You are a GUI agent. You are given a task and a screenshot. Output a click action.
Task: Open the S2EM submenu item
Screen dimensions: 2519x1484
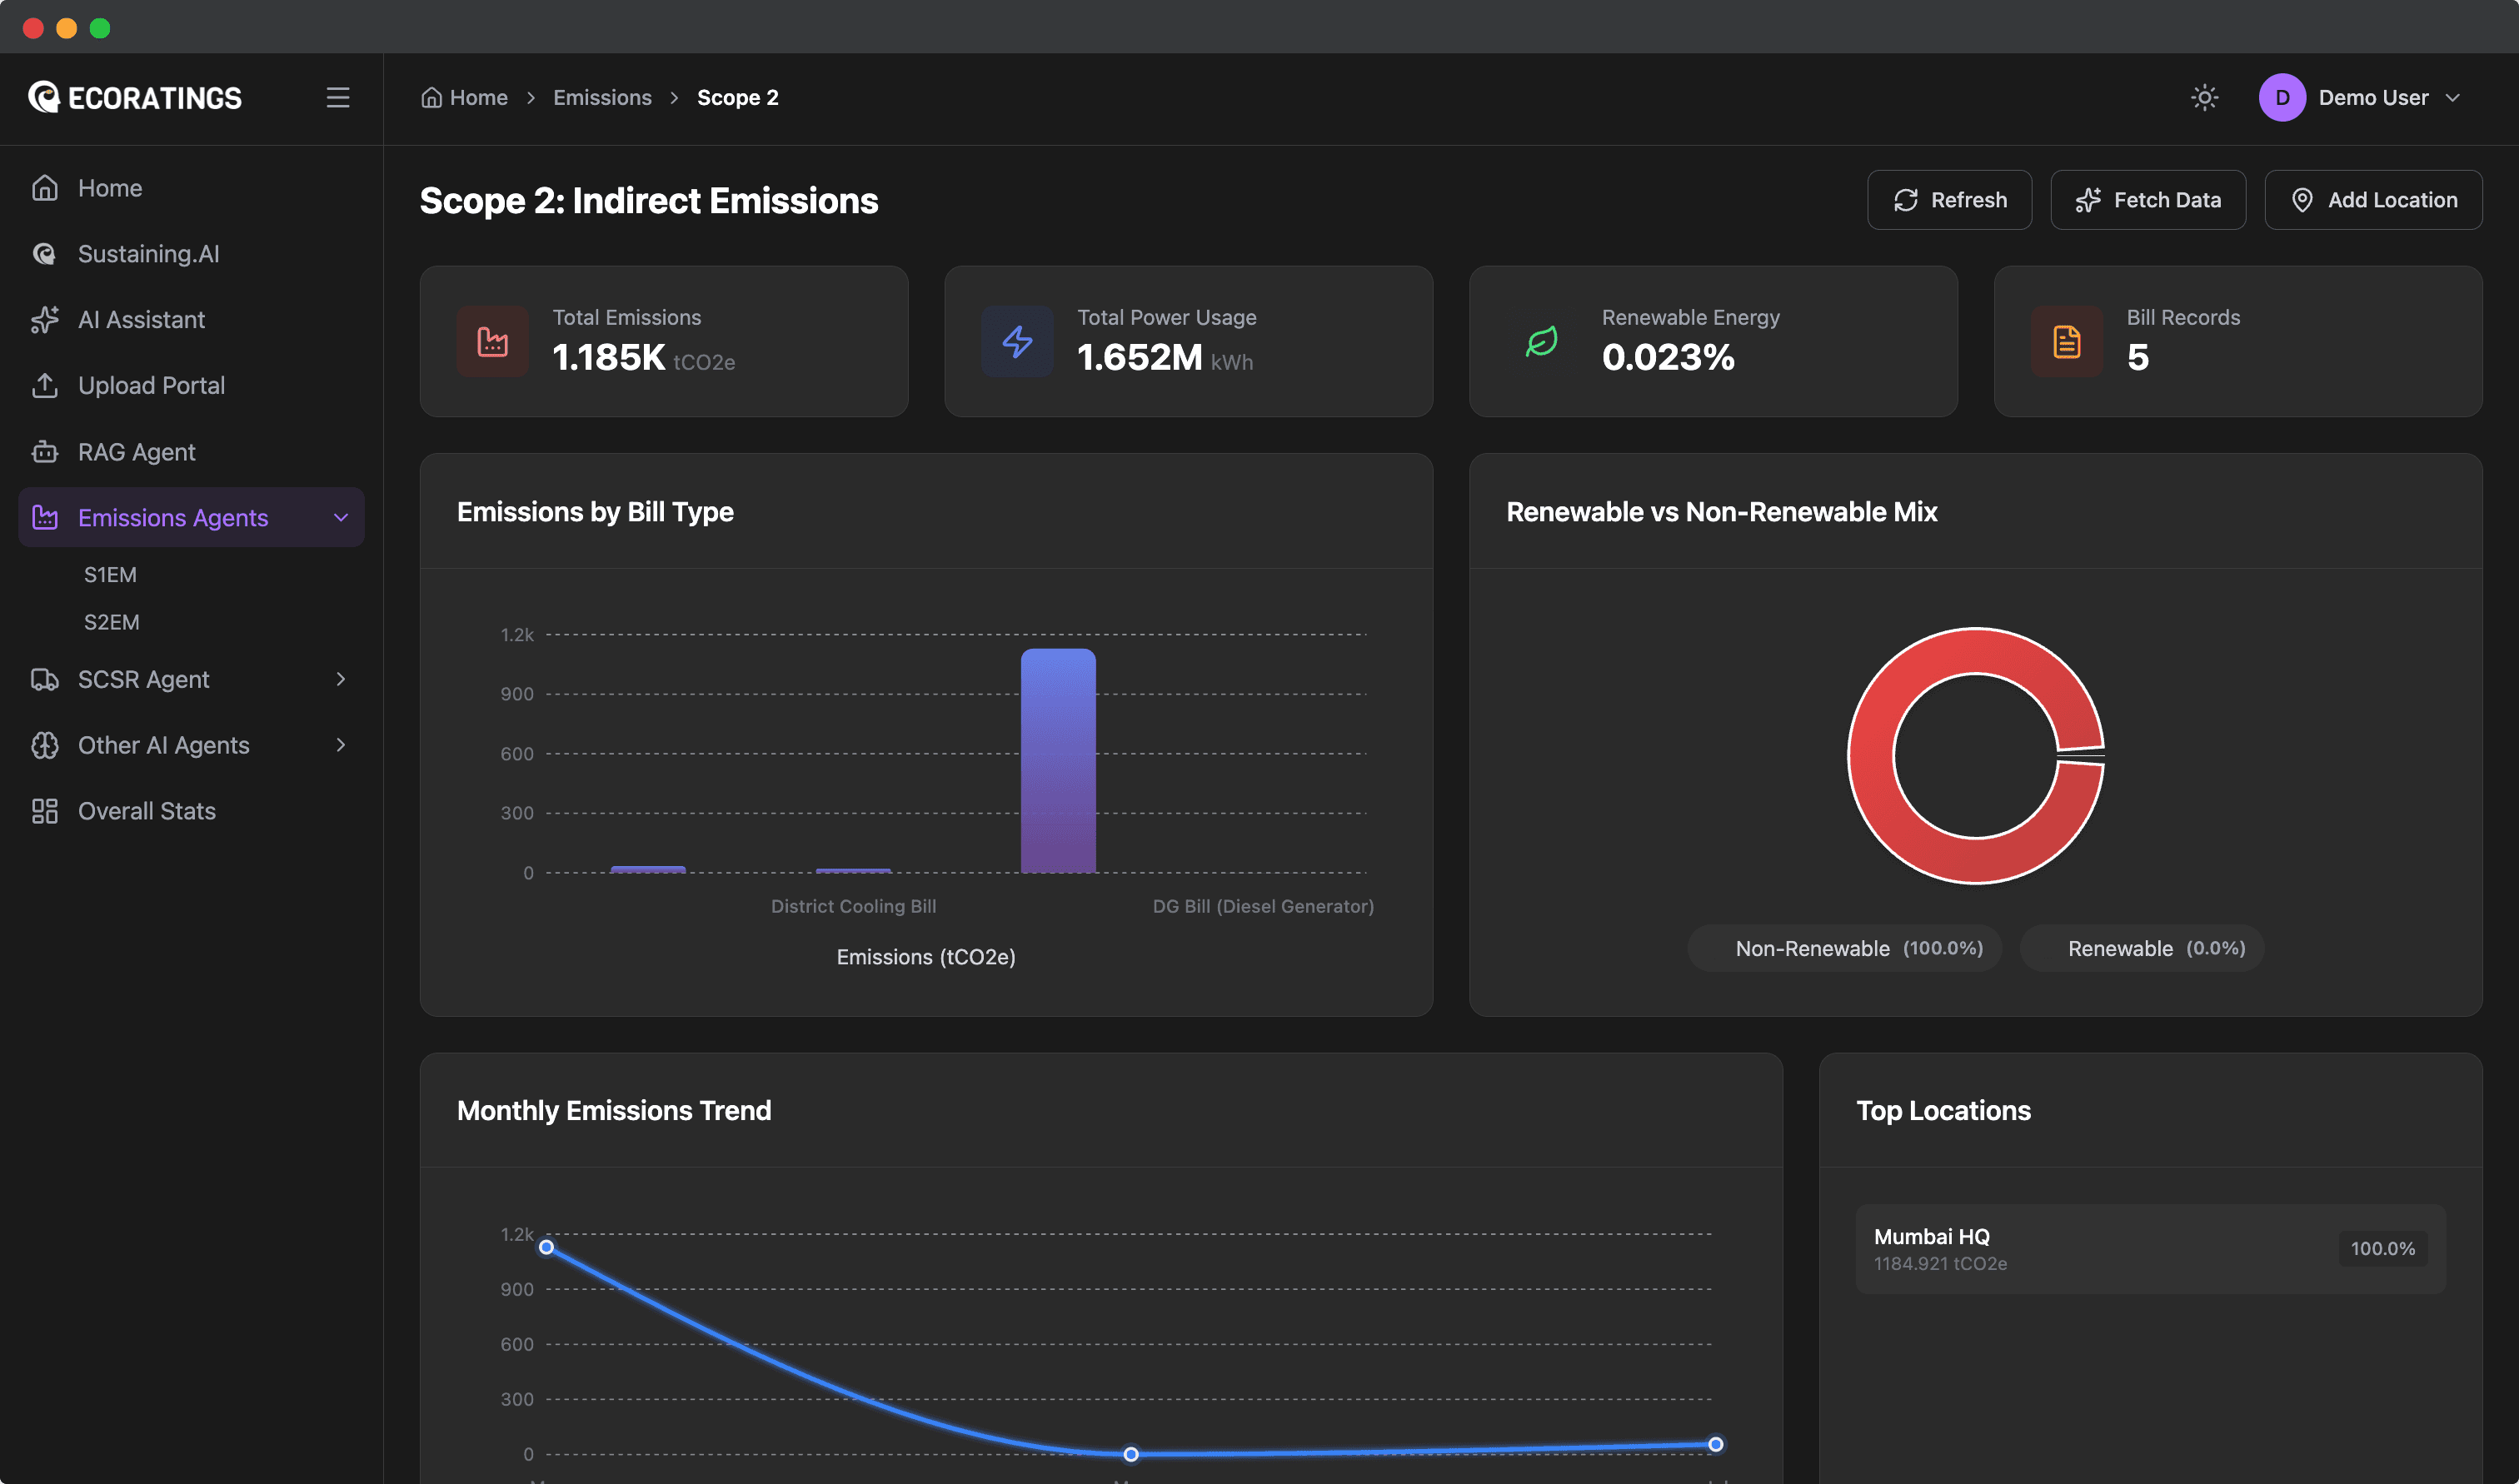(x=112, y=622)
